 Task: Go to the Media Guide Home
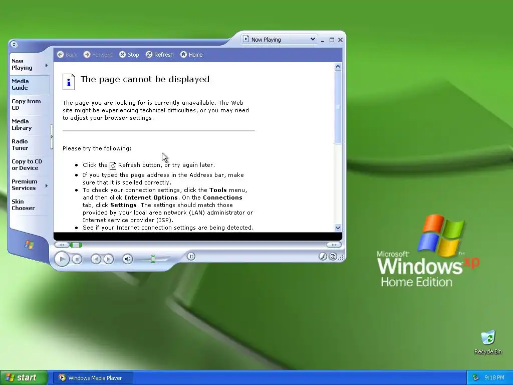pyautogui.click(x=191, y=55)
